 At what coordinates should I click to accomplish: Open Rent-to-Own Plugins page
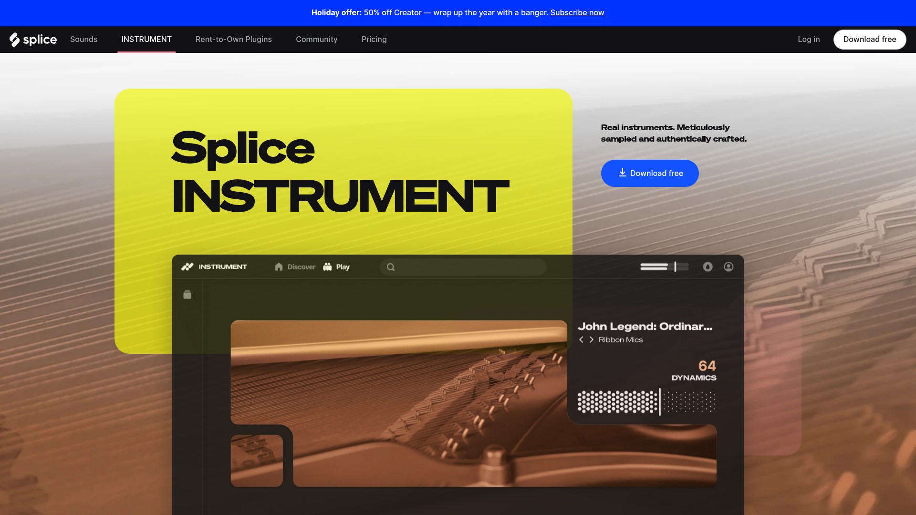pos(234,40)
